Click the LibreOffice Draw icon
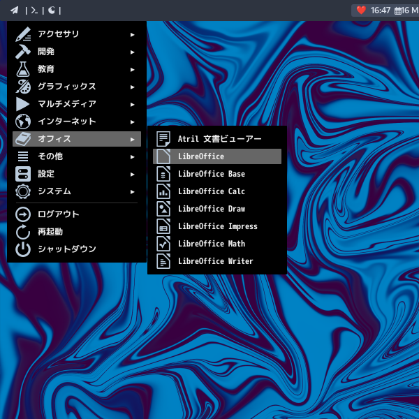Image resolution: width=419 pixels, height=419 pixels. point(163,209)
